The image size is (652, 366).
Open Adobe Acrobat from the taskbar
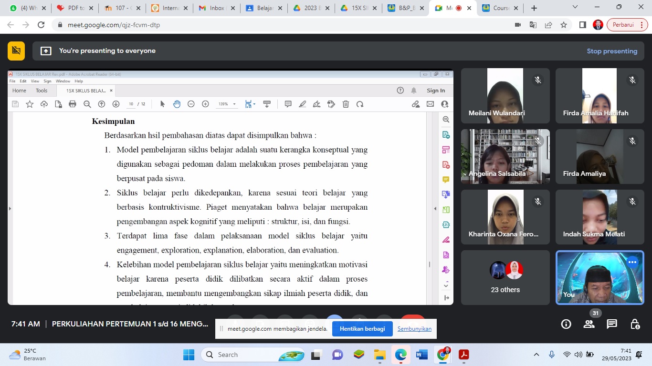[x=463, y=355]
